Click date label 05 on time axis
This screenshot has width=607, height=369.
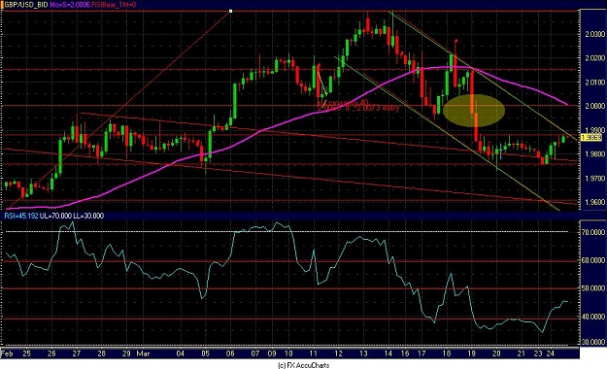click(x=205, y=353)
